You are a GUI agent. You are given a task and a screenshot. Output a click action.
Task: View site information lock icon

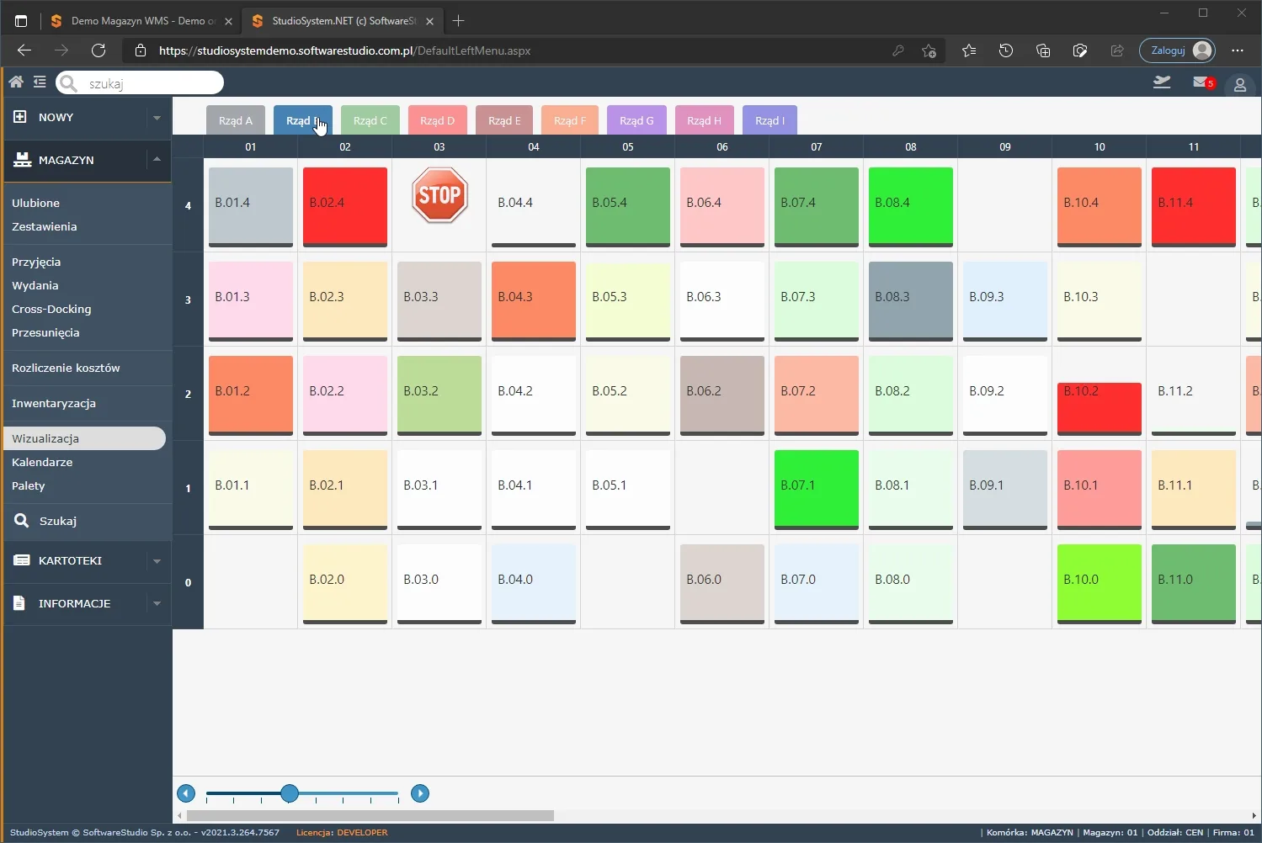[x=141, y=50]
